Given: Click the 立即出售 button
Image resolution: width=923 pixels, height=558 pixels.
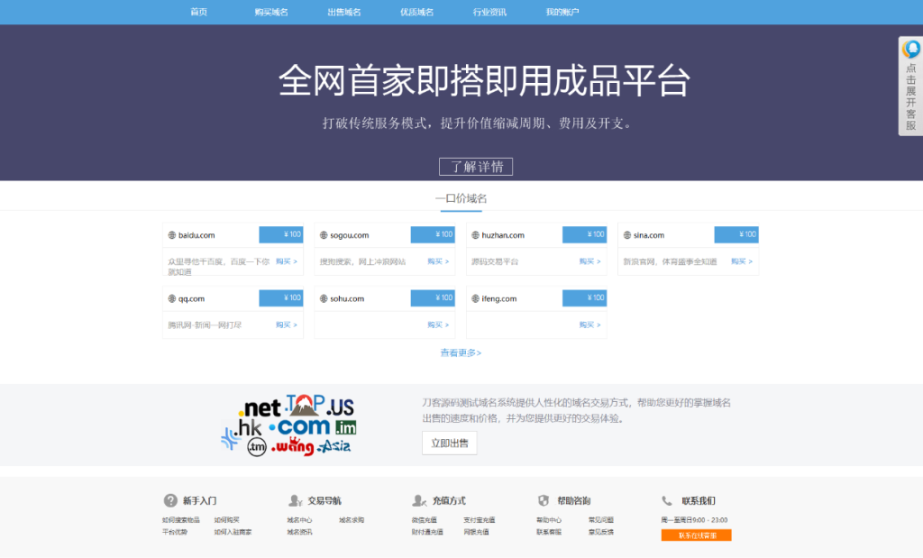Looking at the screenshot, I should coord(449,443).
